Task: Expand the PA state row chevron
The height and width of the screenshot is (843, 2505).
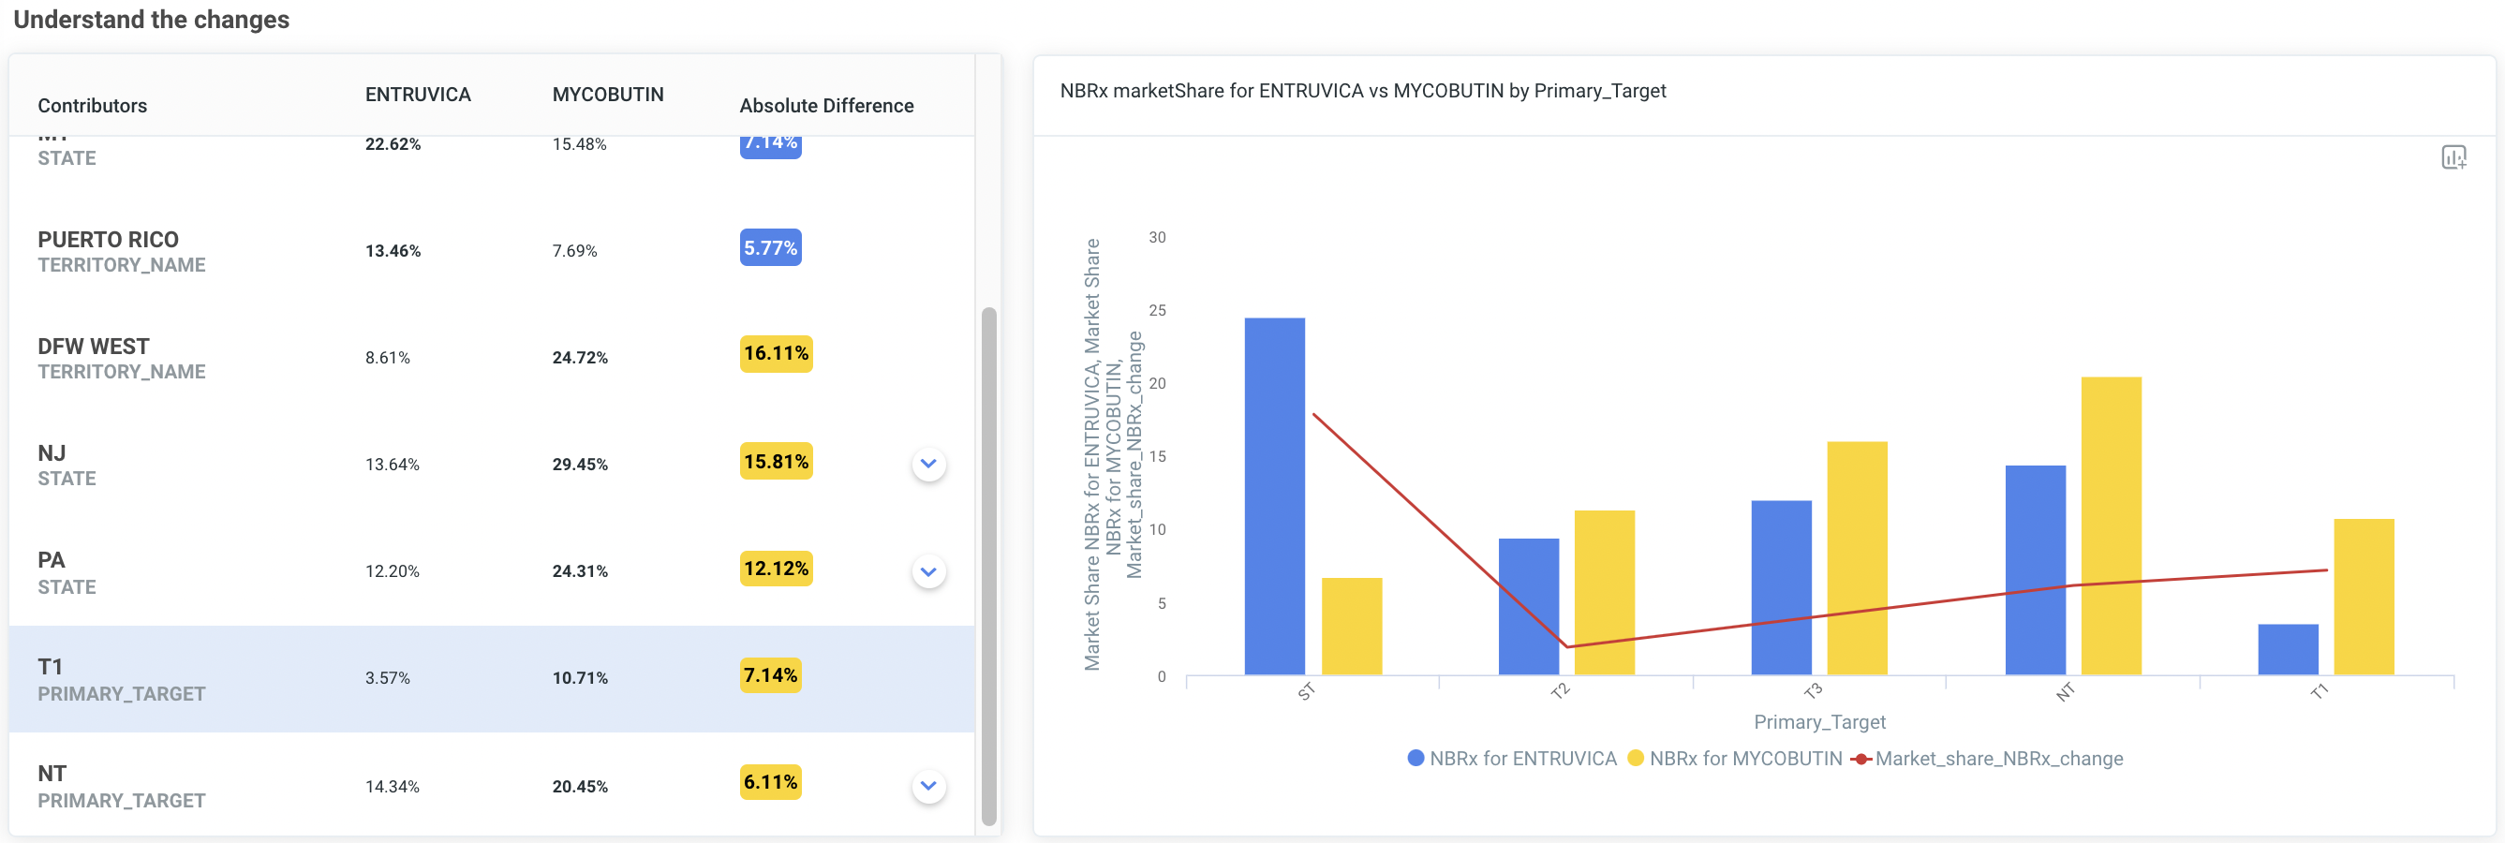Action: 927,571
